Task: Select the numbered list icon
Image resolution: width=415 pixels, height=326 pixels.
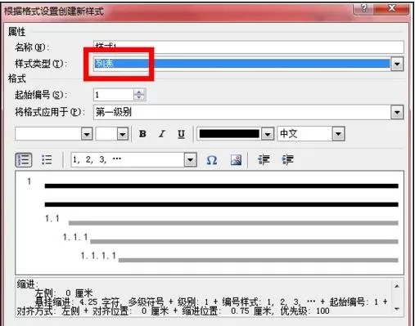Action: 24,160
